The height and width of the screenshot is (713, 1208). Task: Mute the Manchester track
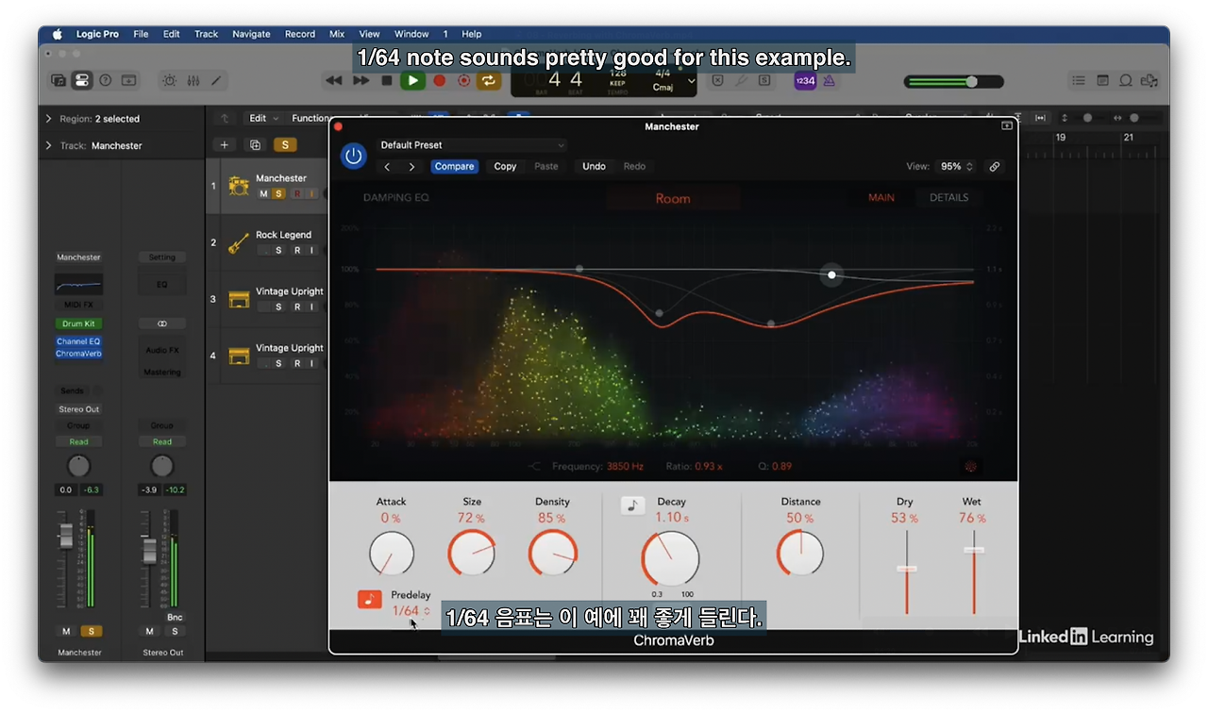click(263, 193)
